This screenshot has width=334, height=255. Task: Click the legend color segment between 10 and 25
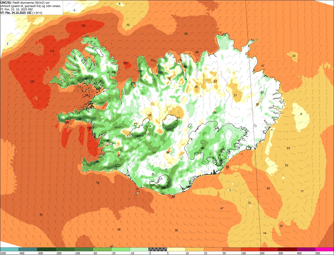pos(195,249)
